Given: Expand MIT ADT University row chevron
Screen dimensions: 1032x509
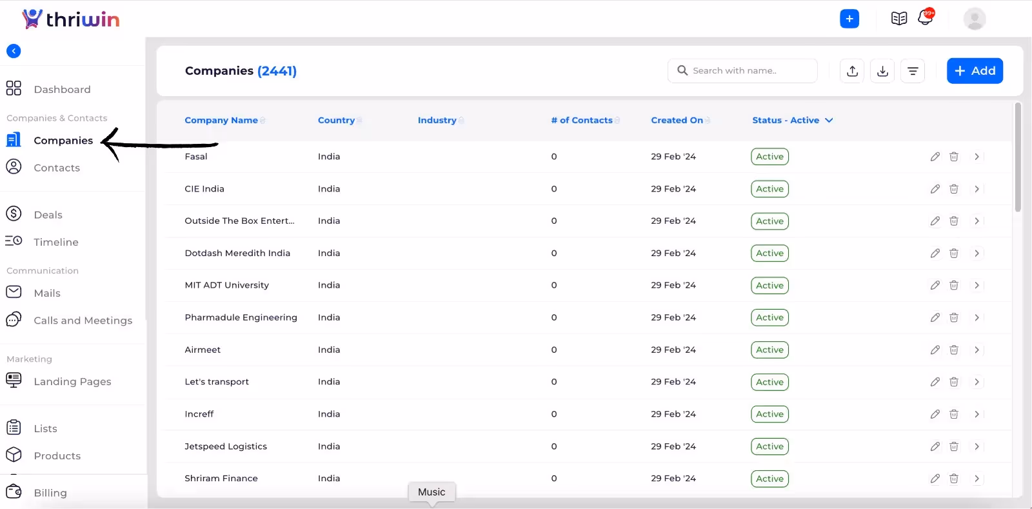Looking at the screenshot, I should tap(977, 285).
